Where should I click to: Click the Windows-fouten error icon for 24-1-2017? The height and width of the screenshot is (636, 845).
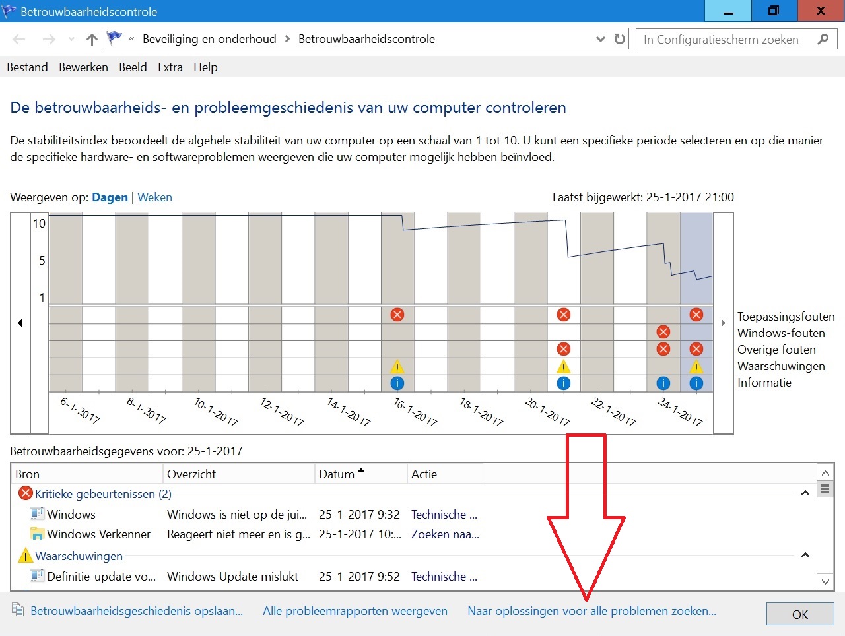pos(663,332)
